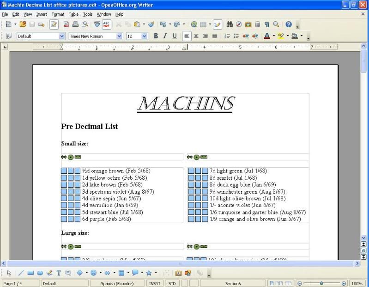Open OpenOffice.org Help

(x=289, y=24)
